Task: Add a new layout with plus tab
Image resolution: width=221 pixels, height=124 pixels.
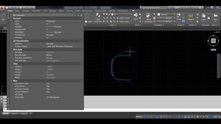Action: (31, 113)
